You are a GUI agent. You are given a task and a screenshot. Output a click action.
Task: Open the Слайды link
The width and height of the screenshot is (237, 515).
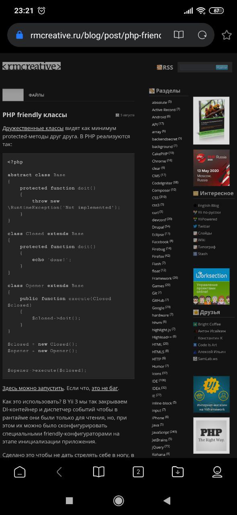tap(205, 233)
